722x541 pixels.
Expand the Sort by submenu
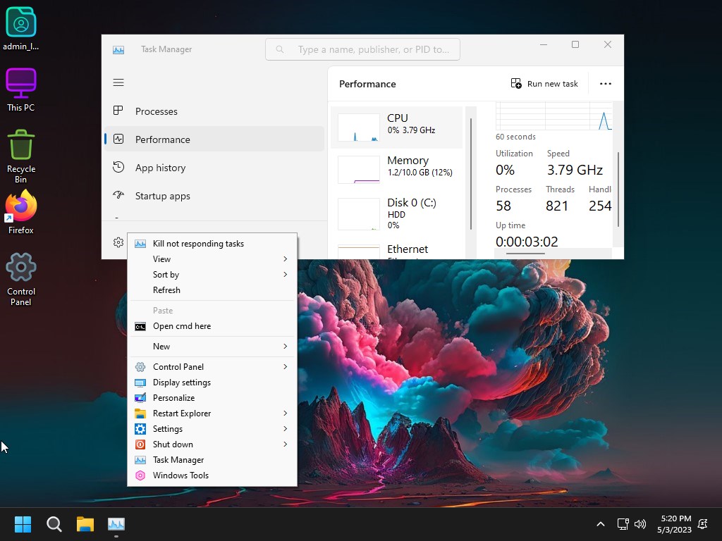(212, 275)
